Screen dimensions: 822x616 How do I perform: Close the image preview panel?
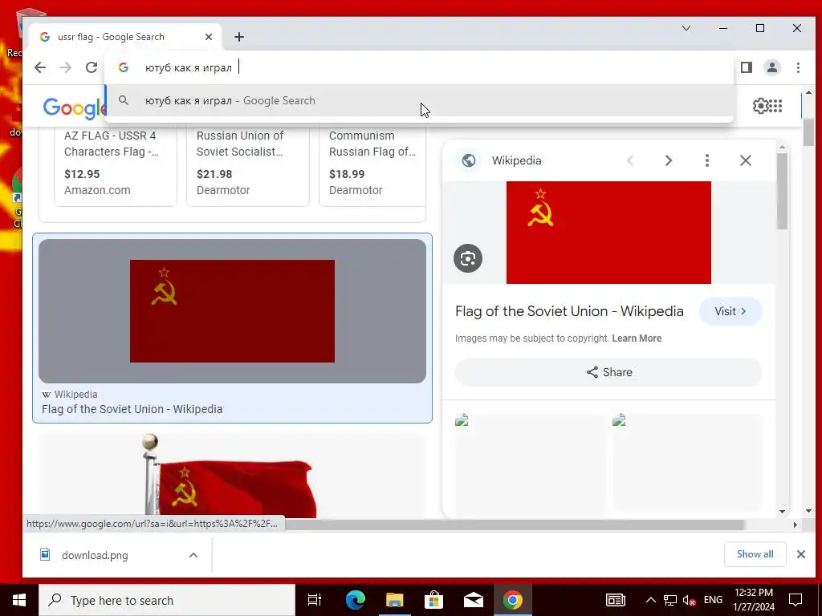(746, 160)
